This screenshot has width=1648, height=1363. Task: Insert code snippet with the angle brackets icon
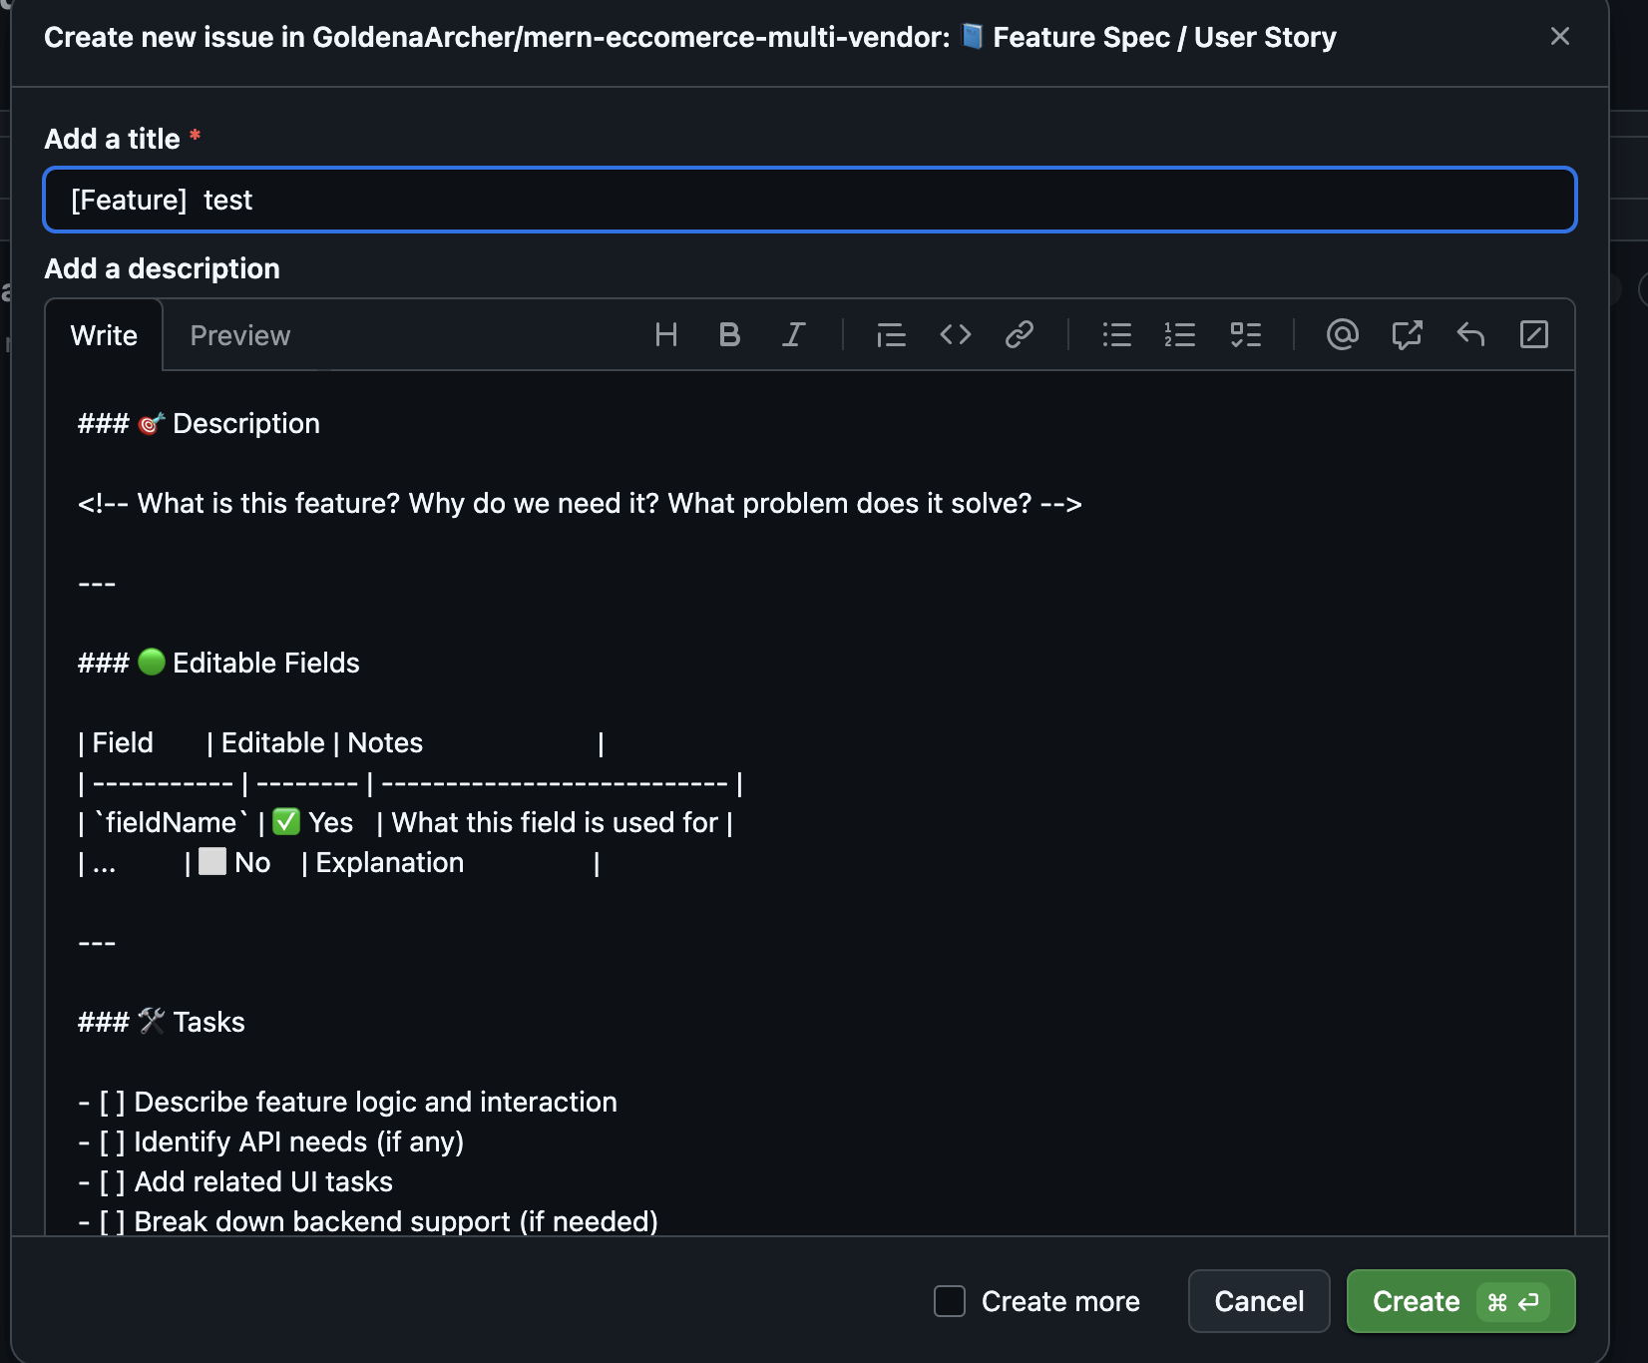tap(955, 335)
